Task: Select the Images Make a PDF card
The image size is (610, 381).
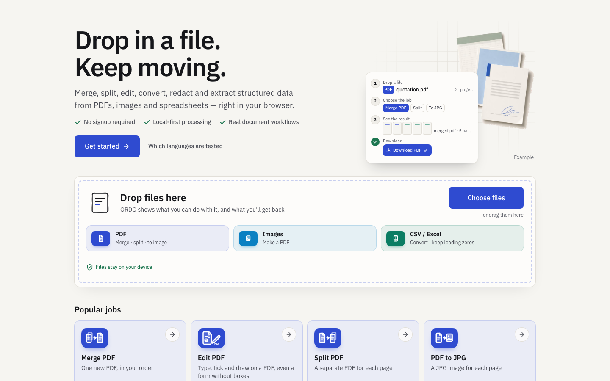Action: pos(305,238)
